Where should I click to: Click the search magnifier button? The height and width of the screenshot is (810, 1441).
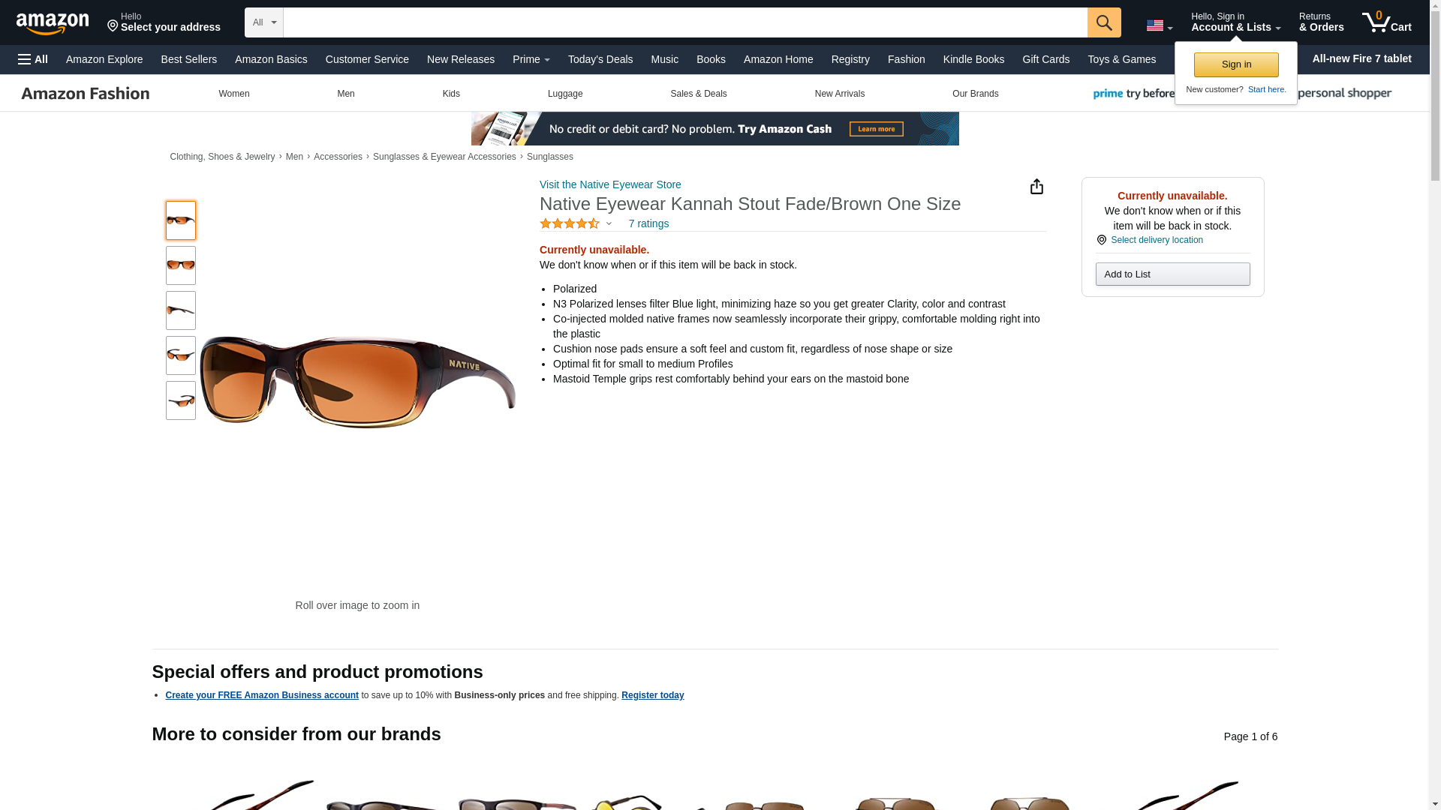[1103, 22]
